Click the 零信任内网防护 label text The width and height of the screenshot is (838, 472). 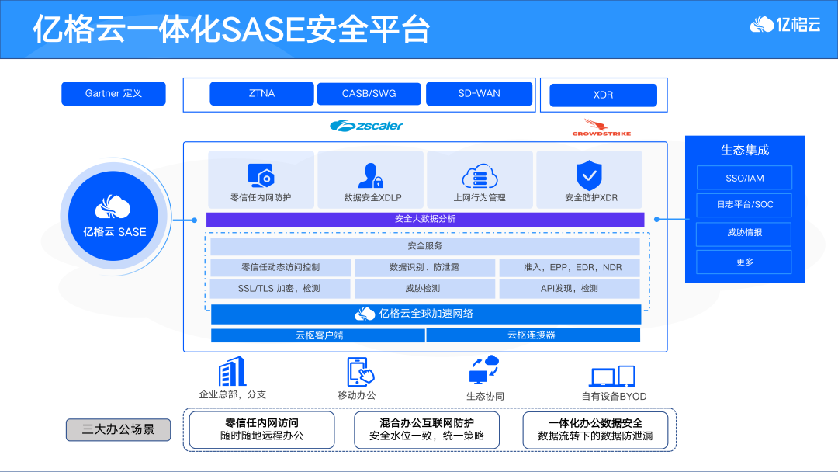pyautogui.click(x=261, y=197)
